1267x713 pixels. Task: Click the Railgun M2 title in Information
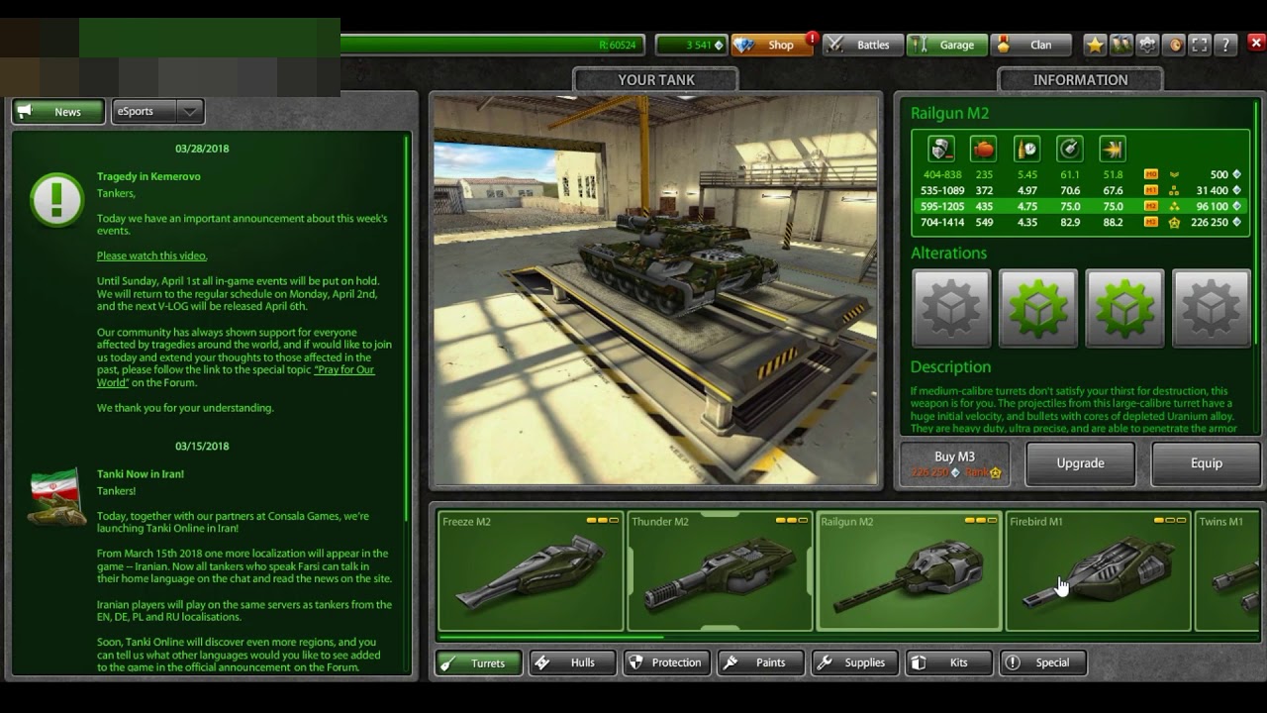[x=949, y=113]
